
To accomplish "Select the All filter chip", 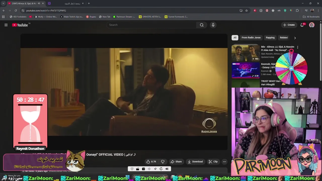I will 235,37.
